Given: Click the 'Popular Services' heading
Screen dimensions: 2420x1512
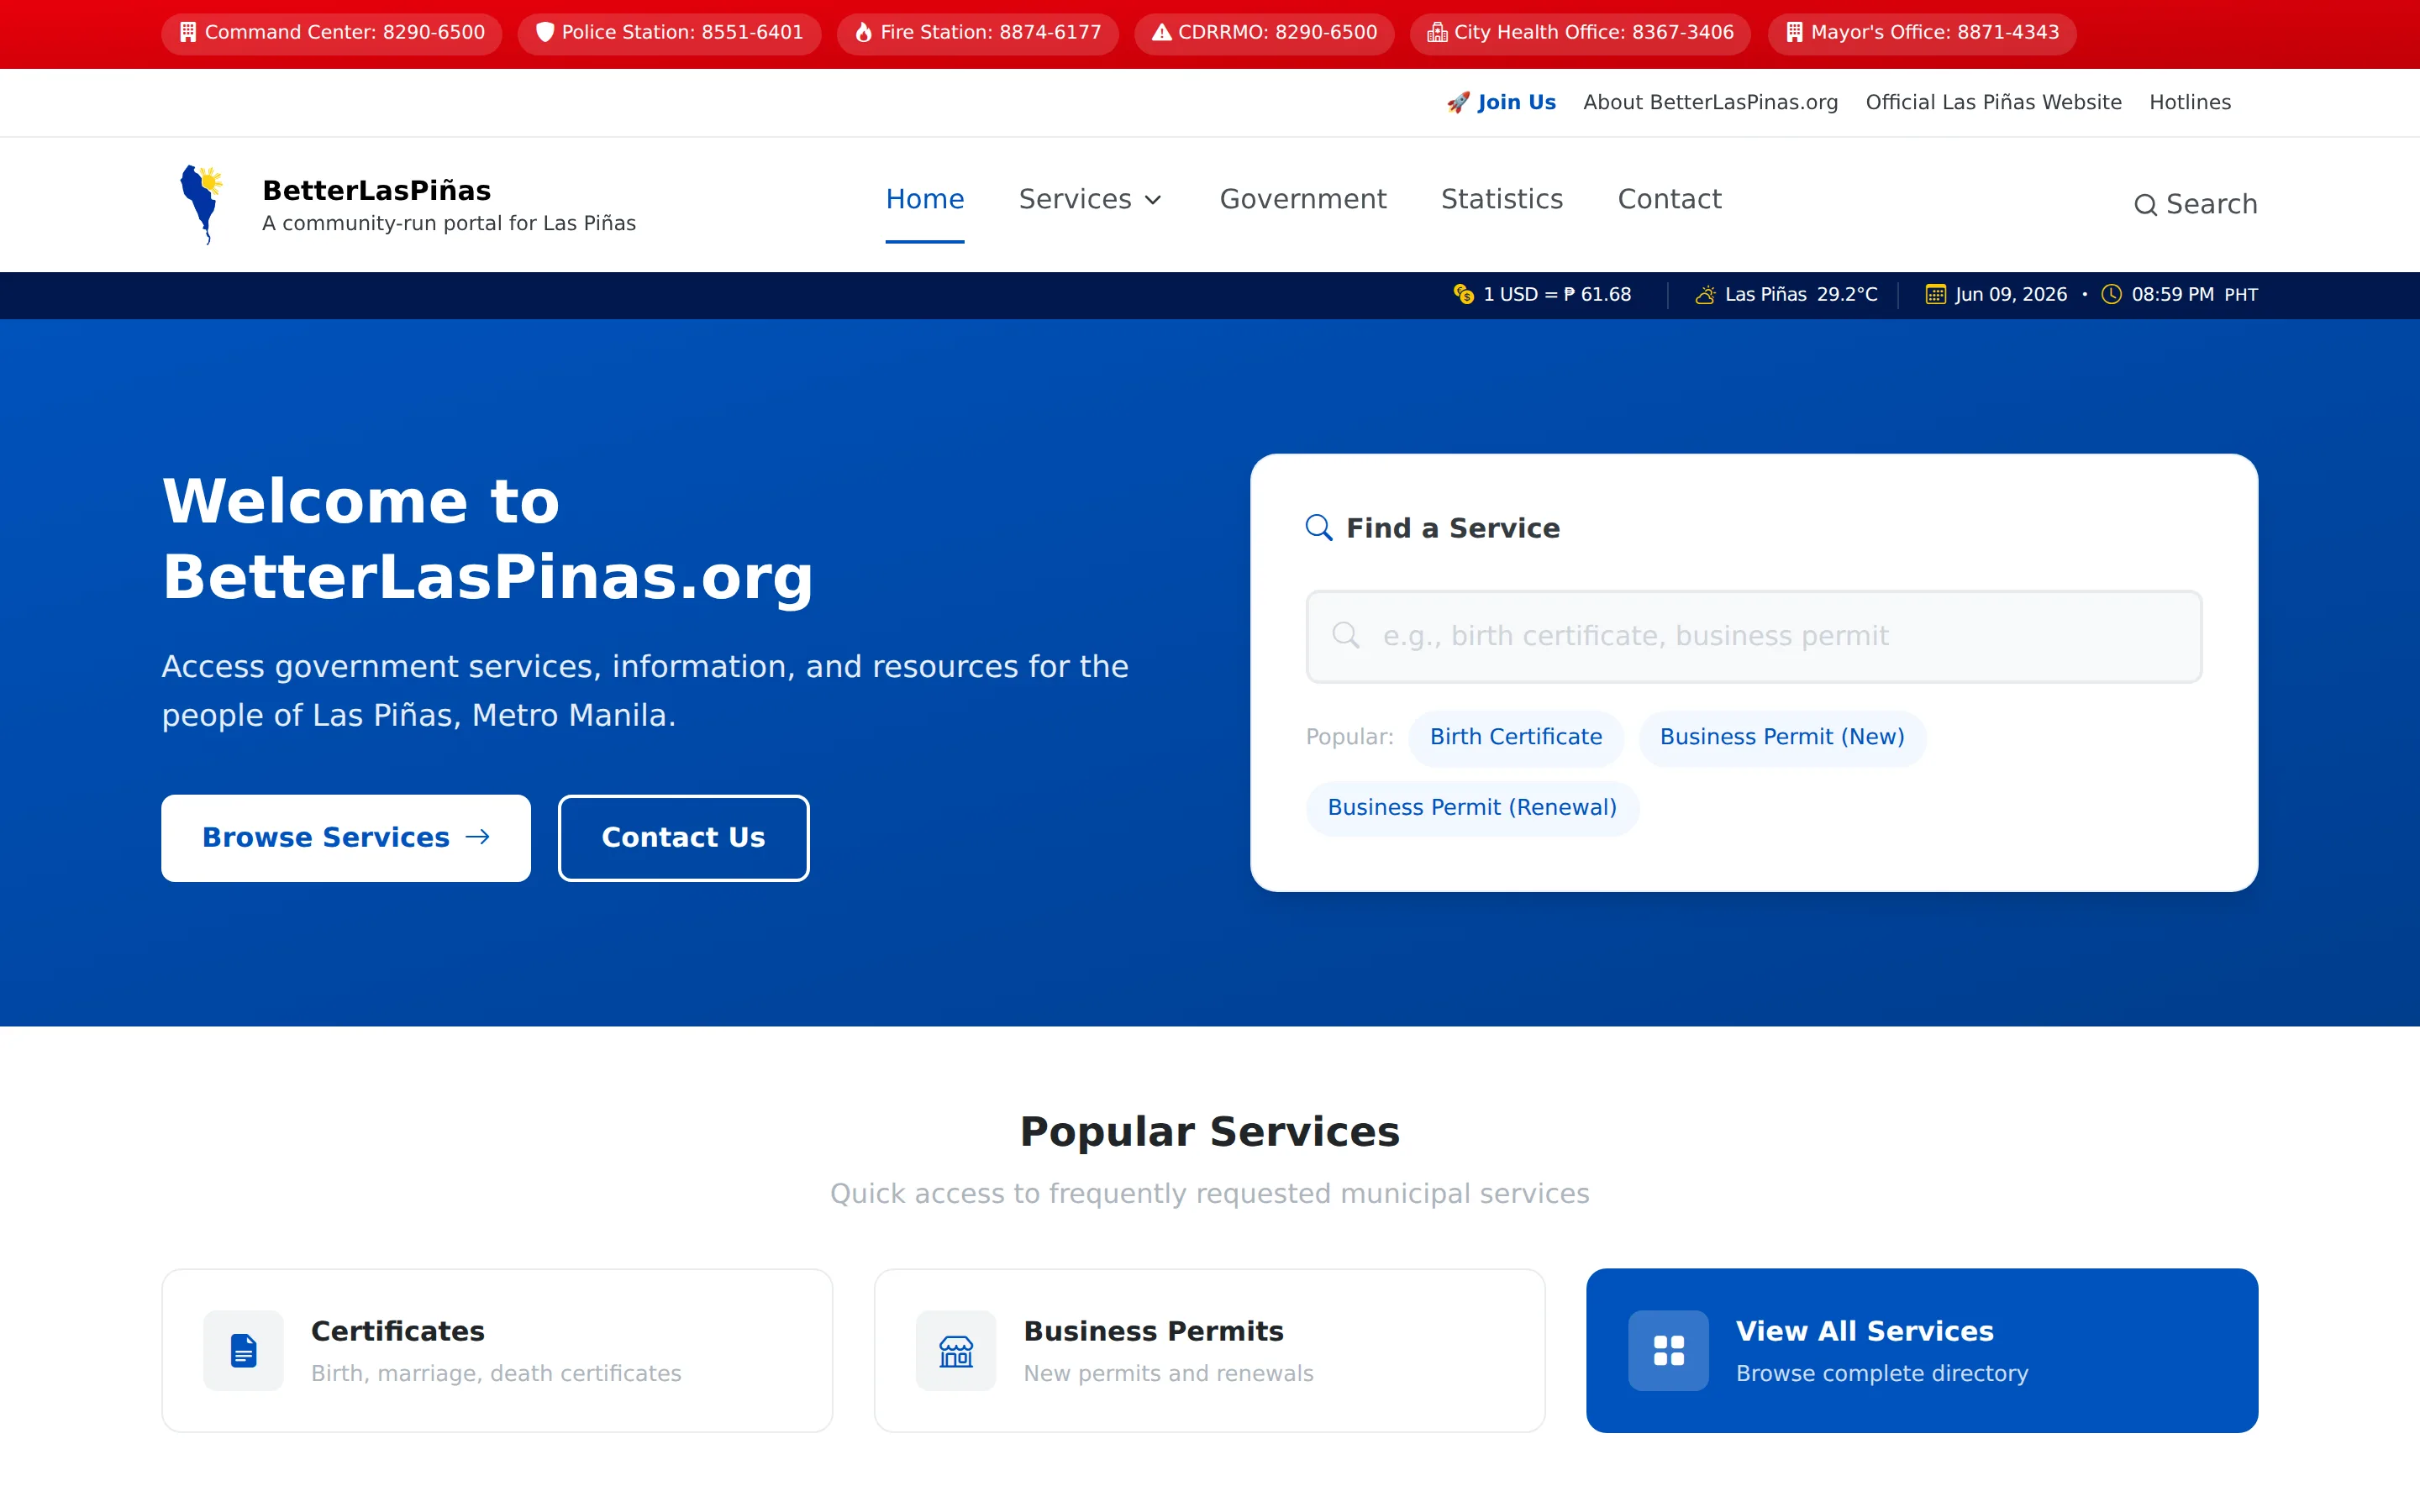Looking at the screenshot, I should pyautogui.click(x=1209, y=1131).
